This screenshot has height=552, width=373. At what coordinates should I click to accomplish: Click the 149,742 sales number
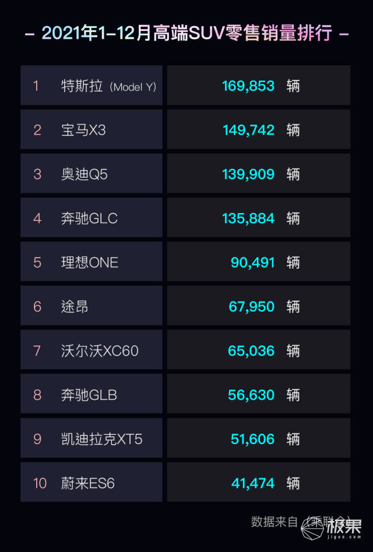[248, 130]
